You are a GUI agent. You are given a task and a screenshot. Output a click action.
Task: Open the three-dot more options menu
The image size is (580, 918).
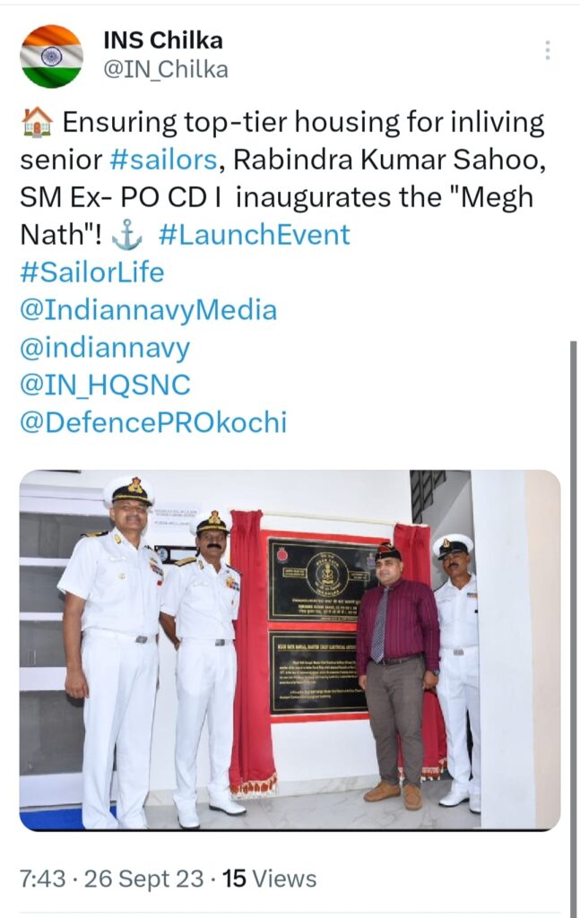tap(547, 50)
